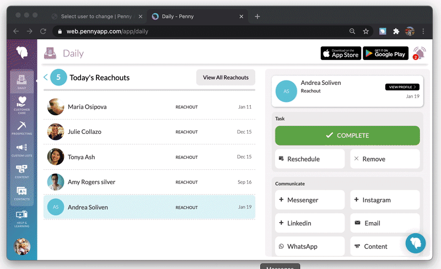This screenshot has height=269, width=441.
Task: Select Tonya Ash reachout row
Action: pyautogui.click(x=149, y=157)
